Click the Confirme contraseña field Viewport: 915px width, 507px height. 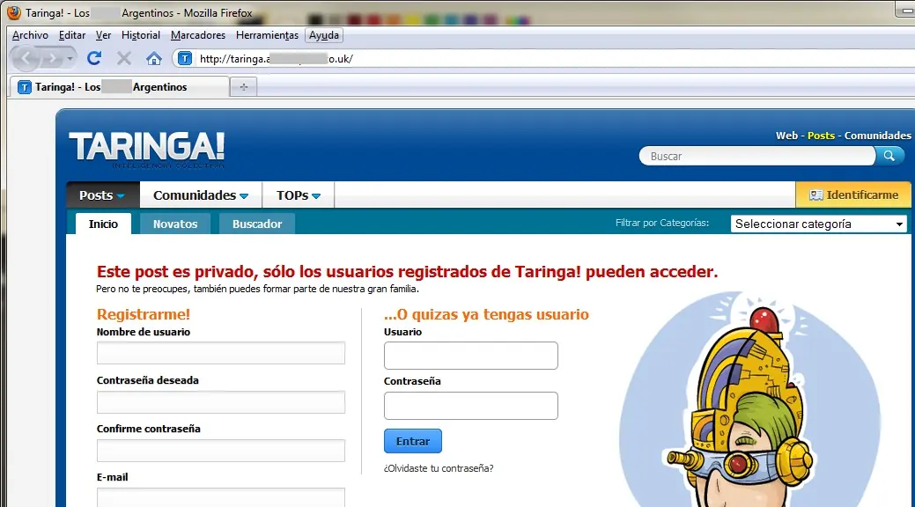tap(220, 451)
